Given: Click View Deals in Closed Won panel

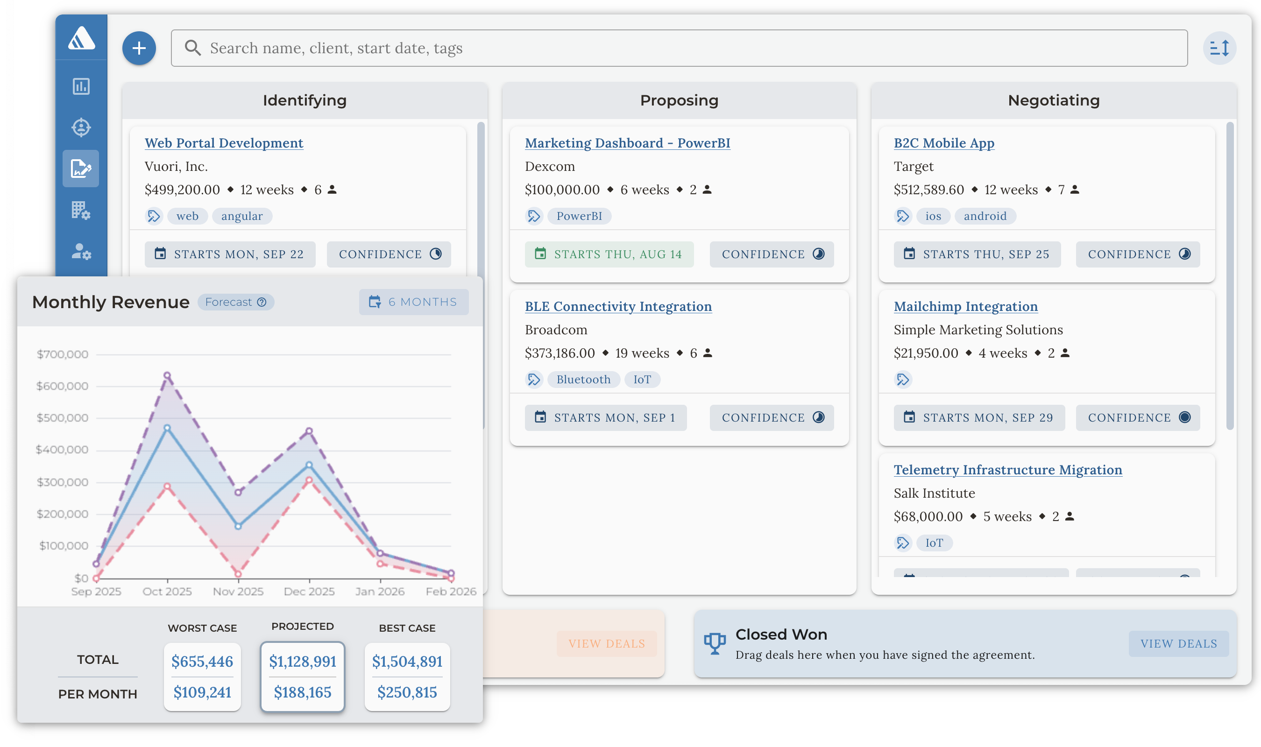Looking at the screenshot, I should click(1178, 644).
